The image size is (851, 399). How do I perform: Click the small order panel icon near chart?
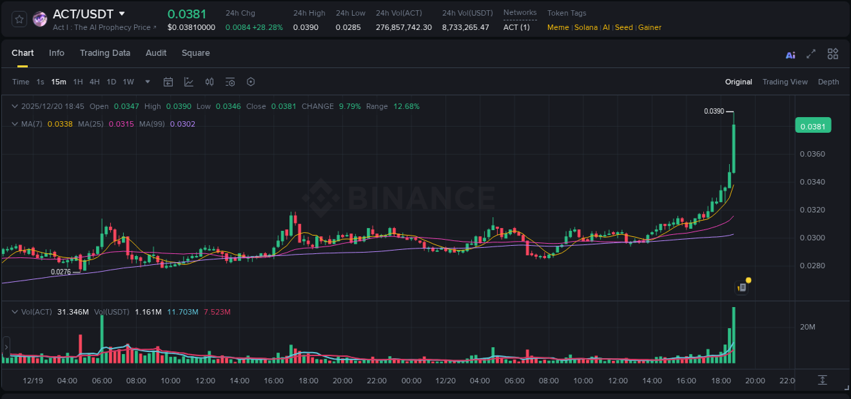742,287
